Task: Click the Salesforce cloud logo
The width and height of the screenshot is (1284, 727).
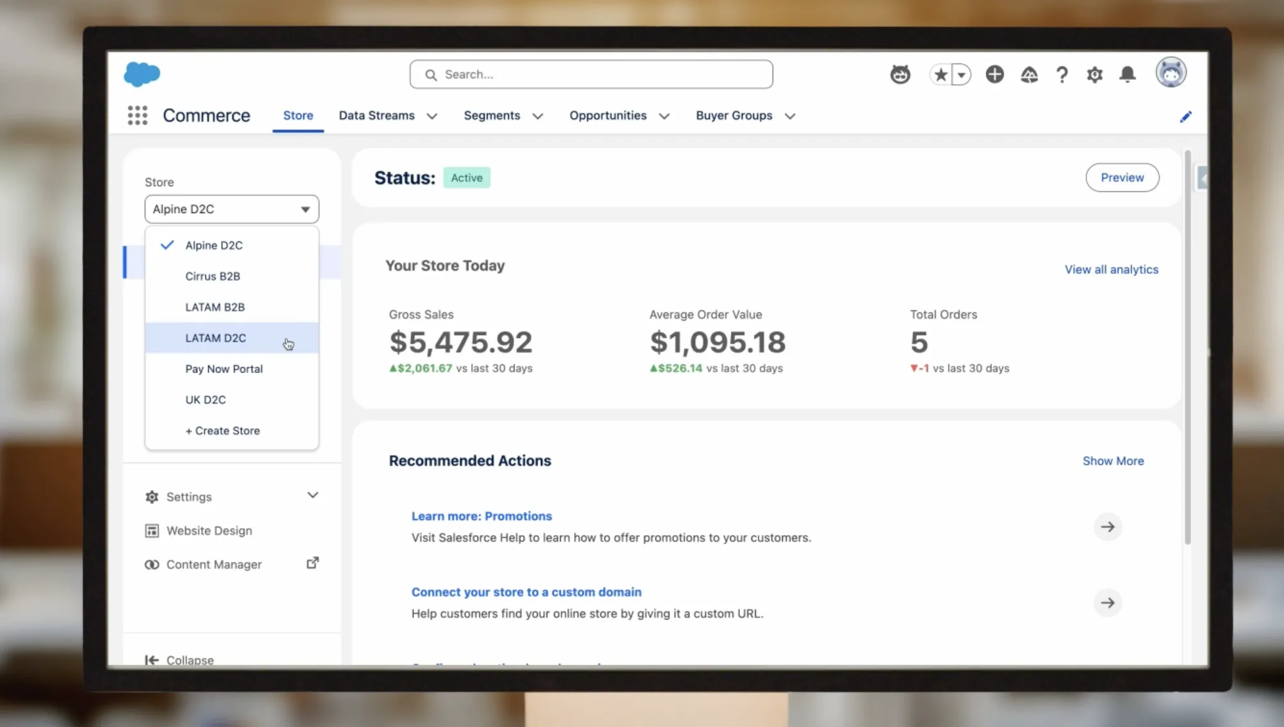Action: click(142, 74)
